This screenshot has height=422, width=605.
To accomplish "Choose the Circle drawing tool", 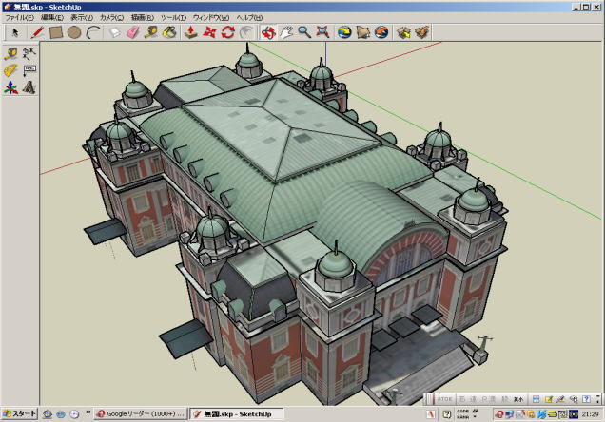I will [74, 32].
